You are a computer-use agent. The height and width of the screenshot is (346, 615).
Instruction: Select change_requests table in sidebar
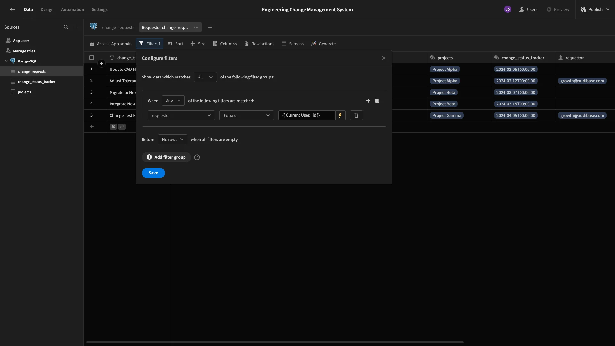point(32,71)
